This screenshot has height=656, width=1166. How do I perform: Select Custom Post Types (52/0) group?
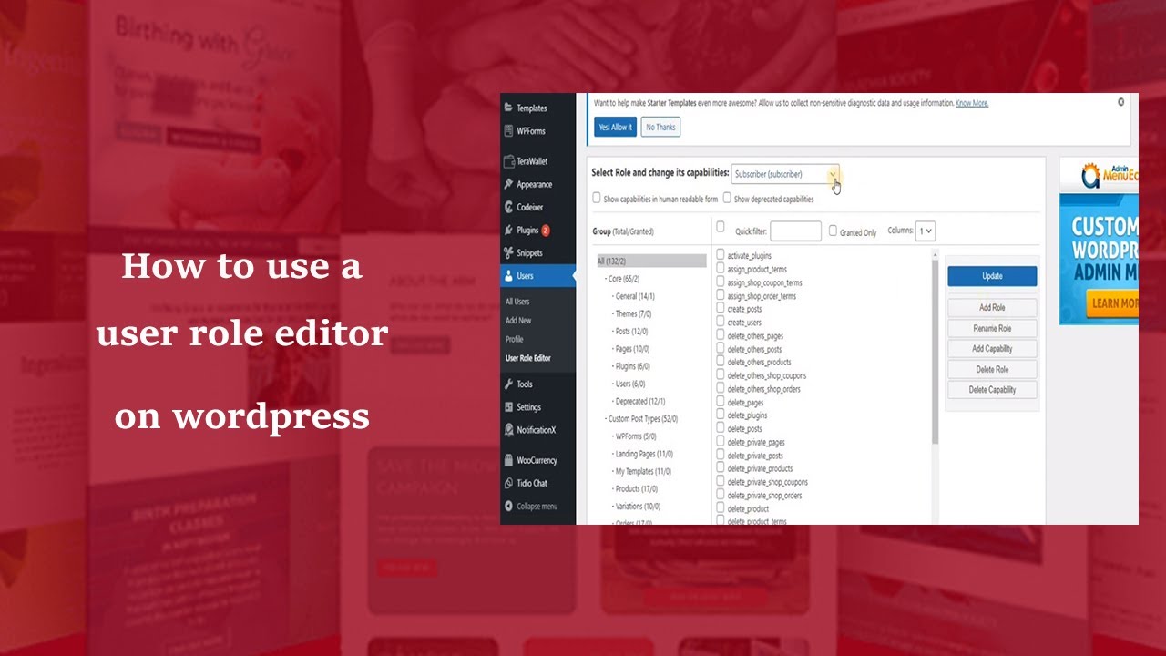point(643,419)
